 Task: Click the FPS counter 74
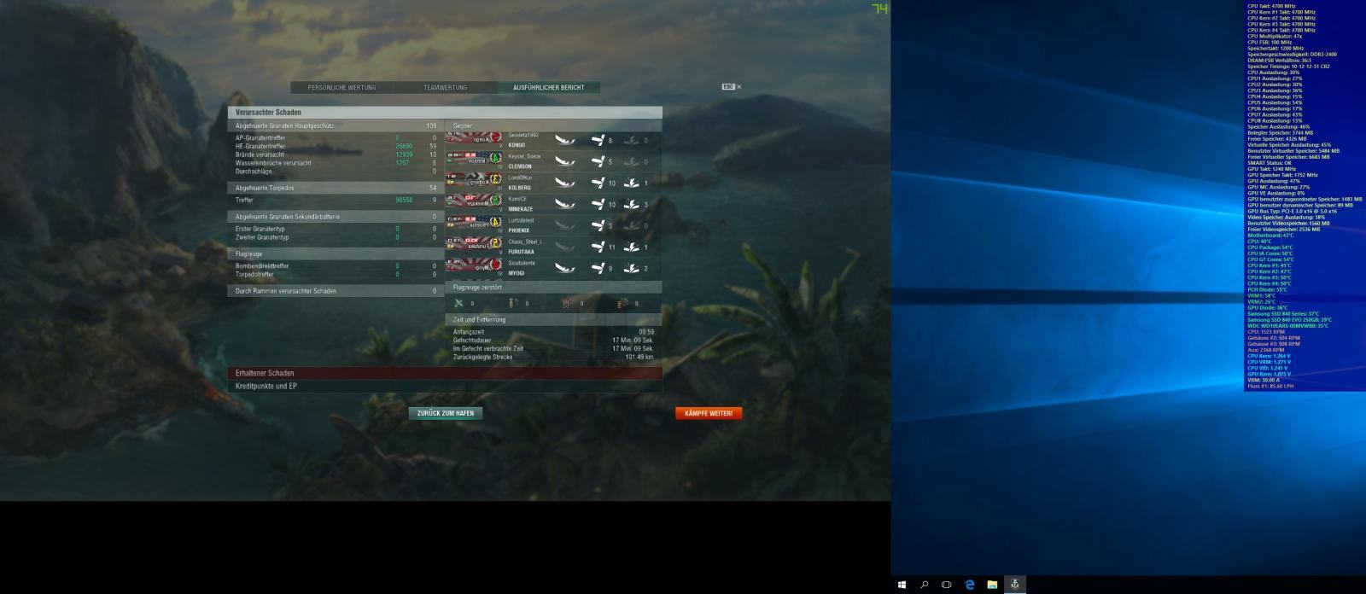click(879, 9)
